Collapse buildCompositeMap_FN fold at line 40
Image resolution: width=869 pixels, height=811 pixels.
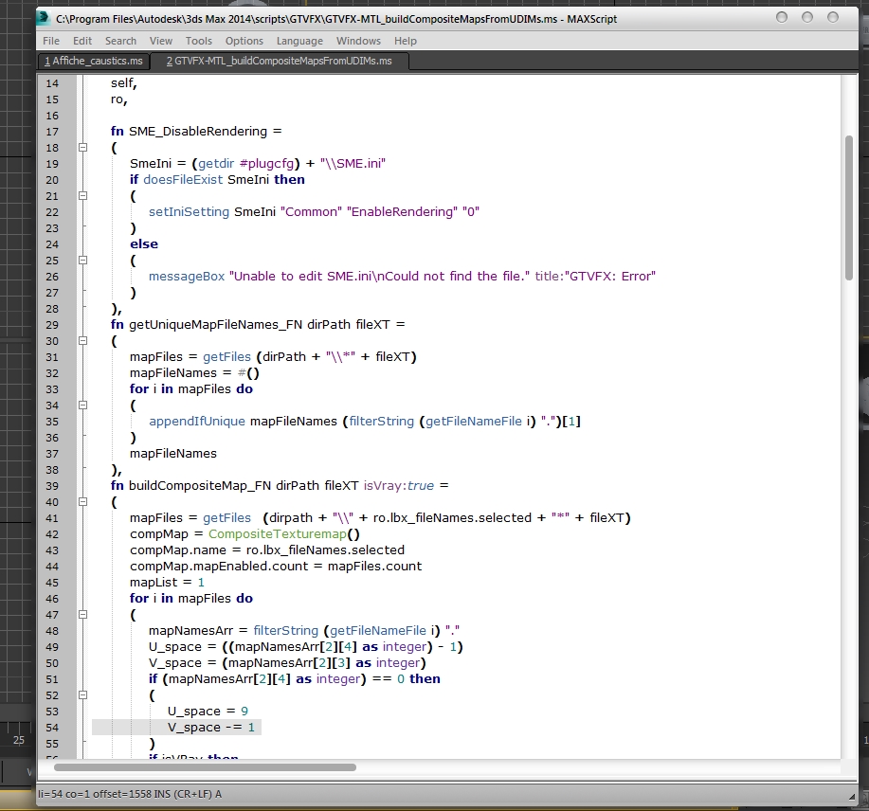pos(82,502)
